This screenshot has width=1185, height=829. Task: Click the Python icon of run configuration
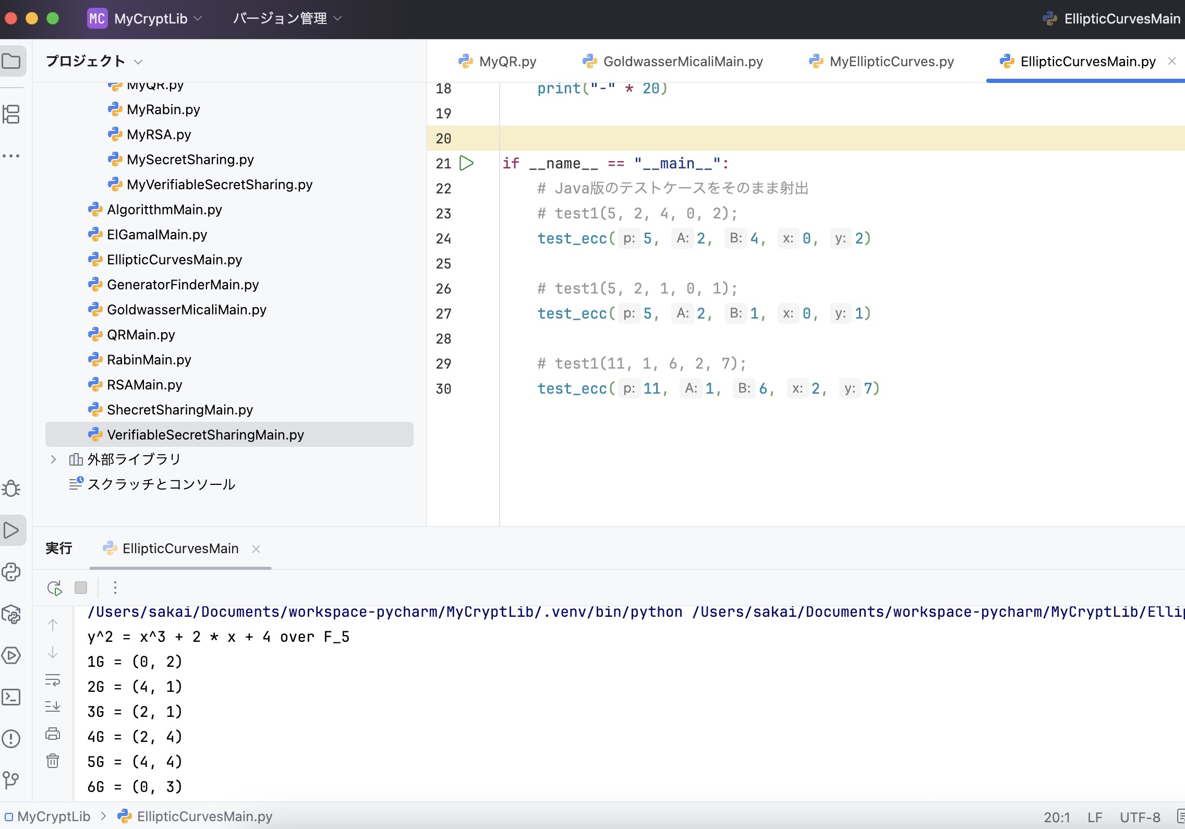point(1049,19)
